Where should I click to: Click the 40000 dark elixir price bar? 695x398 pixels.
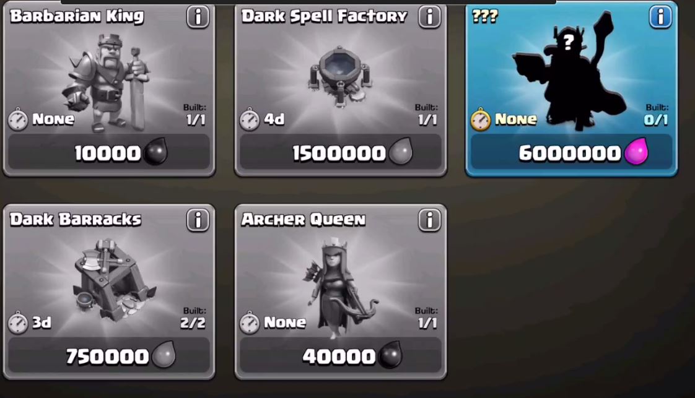(x=341, y=355)
